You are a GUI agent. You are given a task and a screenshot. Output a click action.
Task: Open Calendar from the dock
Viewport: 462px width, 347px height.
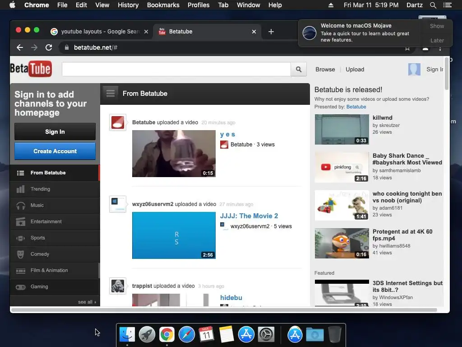(207, 335)
